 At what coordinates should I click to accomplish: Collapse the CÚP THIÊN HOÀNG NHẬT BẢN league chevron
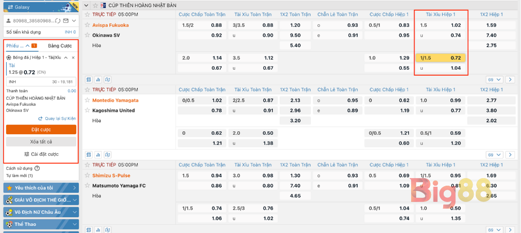pyautogui.click(x=86, y=5)
